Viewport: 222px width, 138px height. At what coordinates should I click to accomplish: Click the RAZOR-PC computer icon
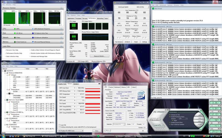(5, 71)
